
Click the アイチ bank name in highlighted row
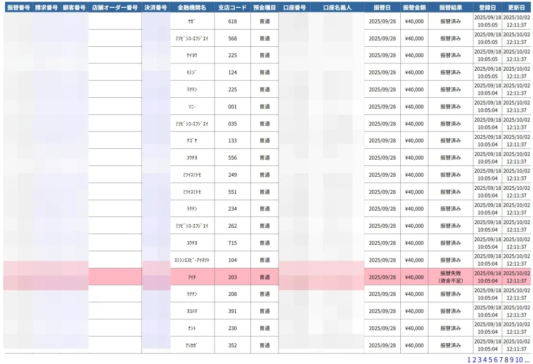[192, 277]
